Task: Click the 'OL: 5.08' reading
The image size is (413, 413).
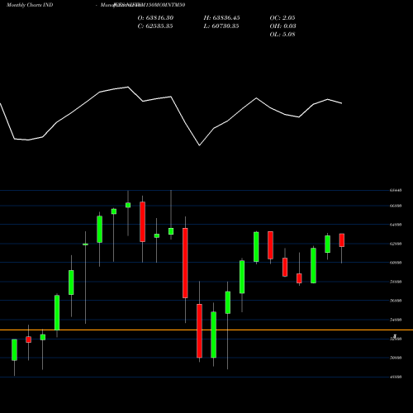Action: (282, 35)
